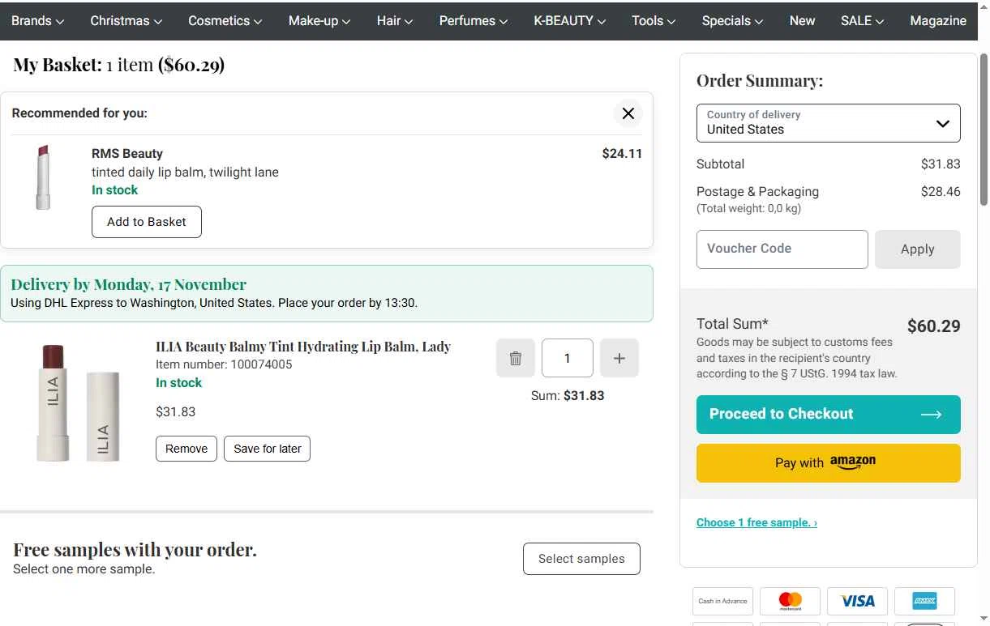Screen dimensions: 990x626
Task: Click the 'My Basket: 1 item ($60.29)' heading
Action: [119, 65]
